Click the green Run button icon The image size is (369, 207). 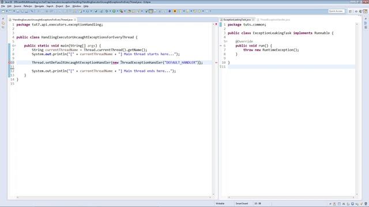tap(114, 11)
